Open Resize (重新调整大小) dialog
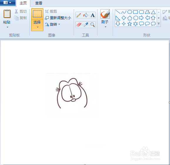 58,18
